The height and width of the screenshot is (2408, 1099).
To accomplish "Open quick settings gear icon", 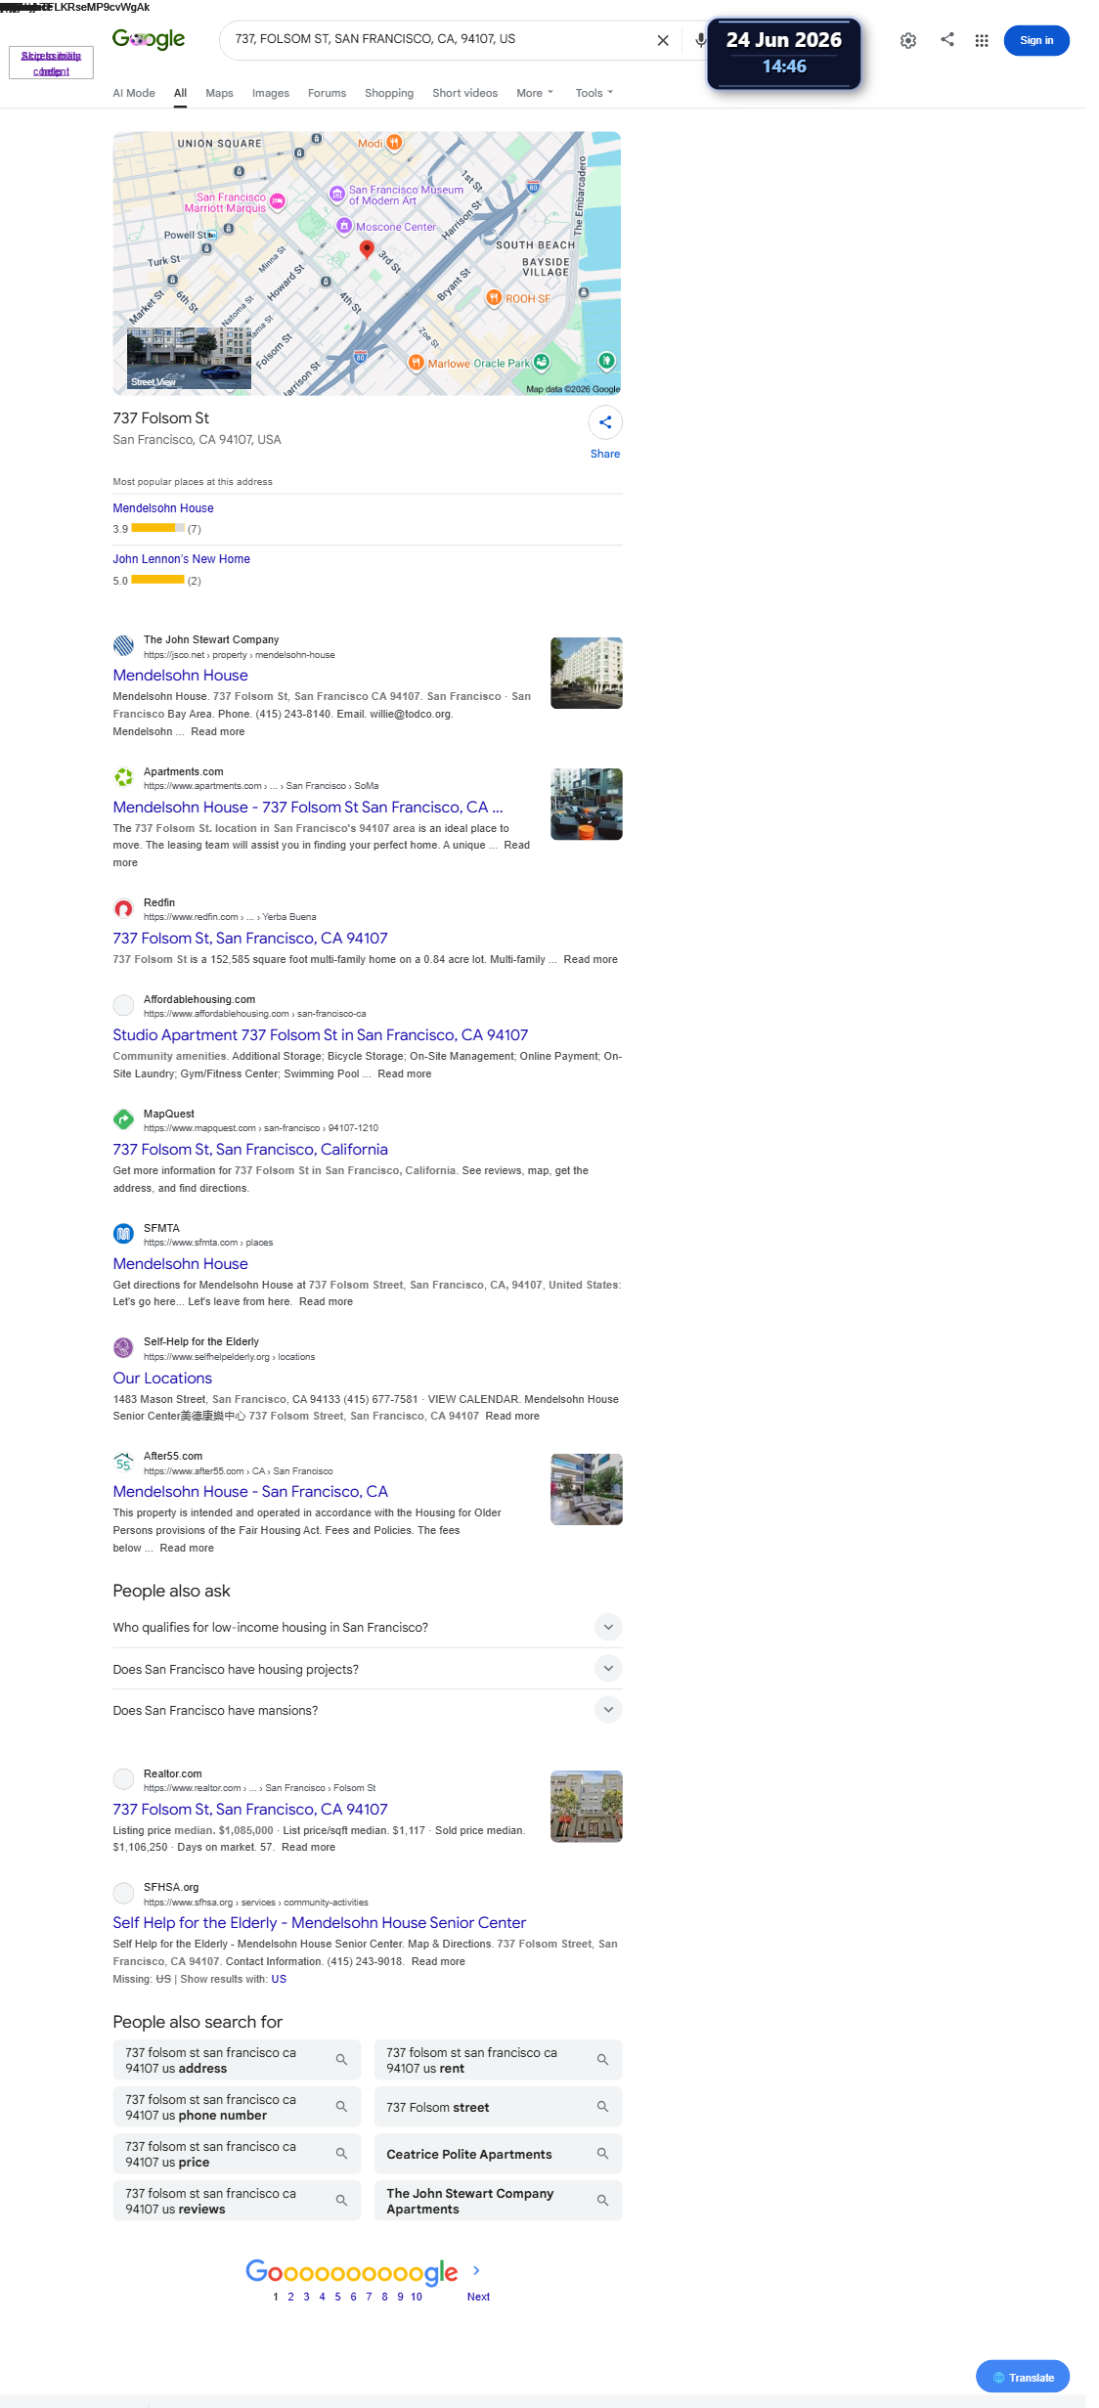I will [x=908, y=40].
